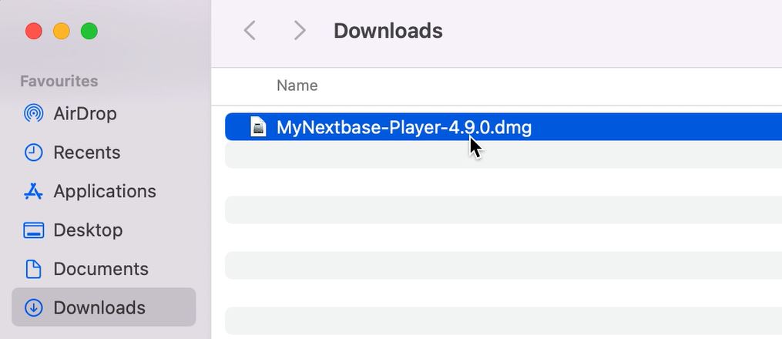Open AirDrop from Favourites

click(x=85, y=114)
